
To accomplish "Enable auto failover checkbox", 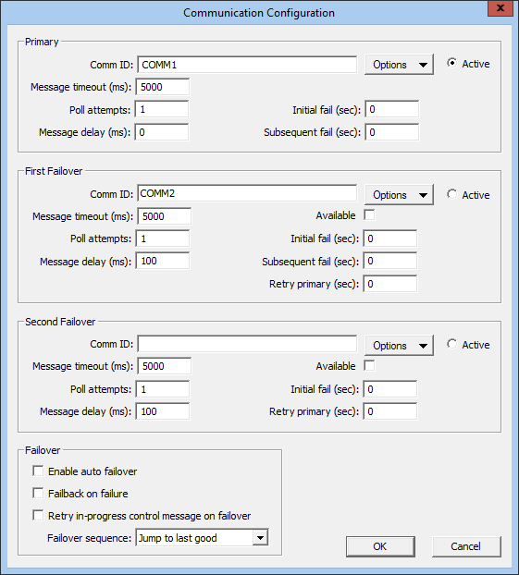I will [38, 471].
